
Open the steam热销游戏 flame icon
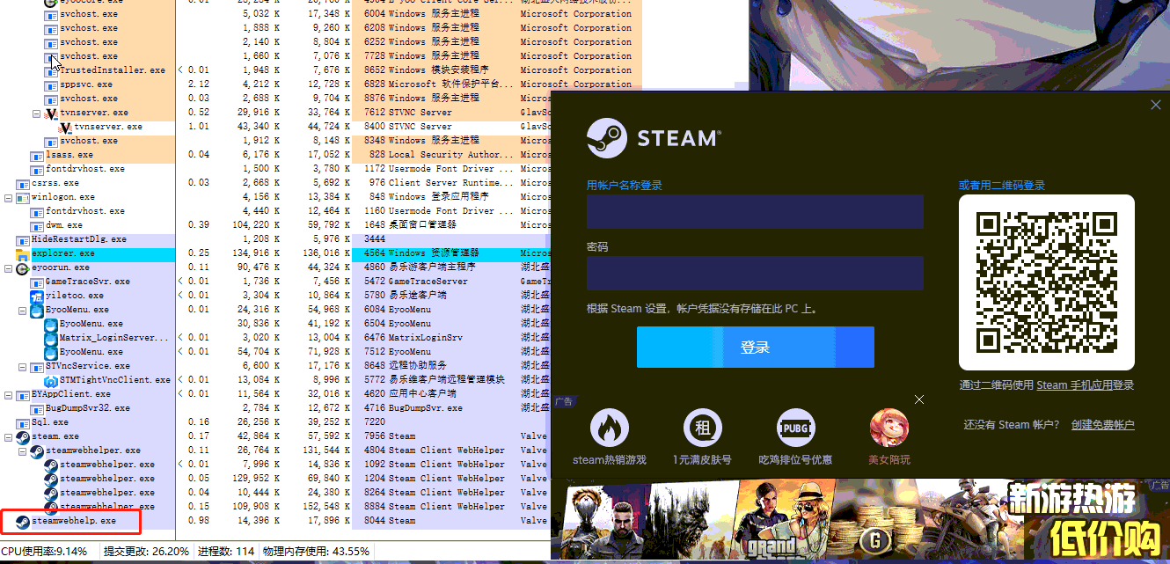[x=609, y=428]
